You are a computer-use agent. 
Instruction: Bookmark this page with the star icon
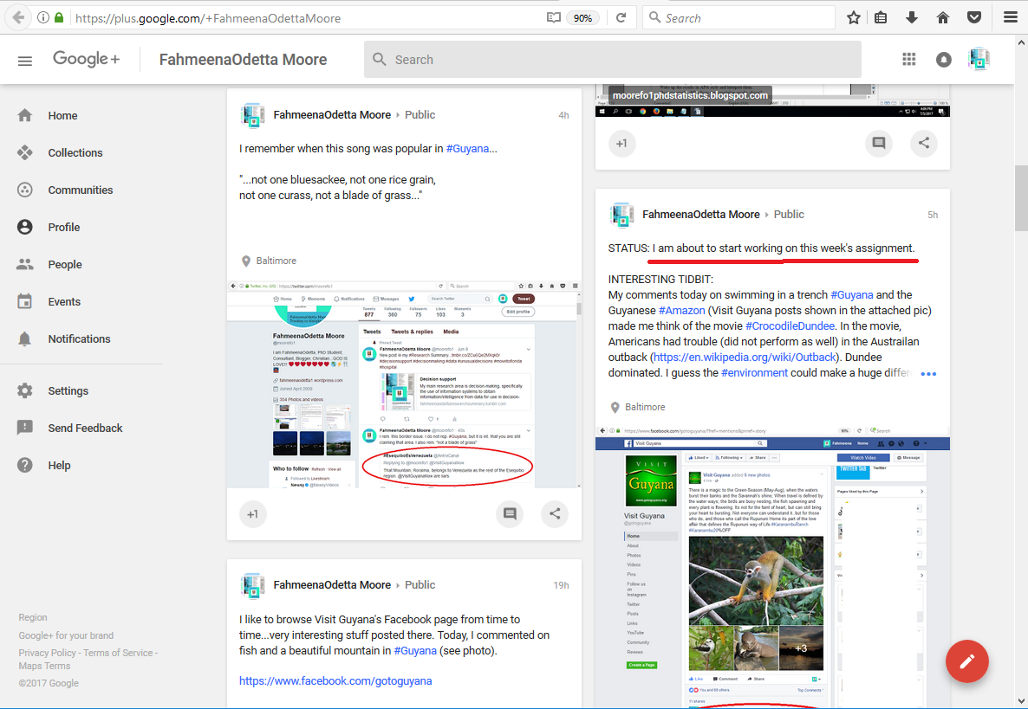[853, 17]
